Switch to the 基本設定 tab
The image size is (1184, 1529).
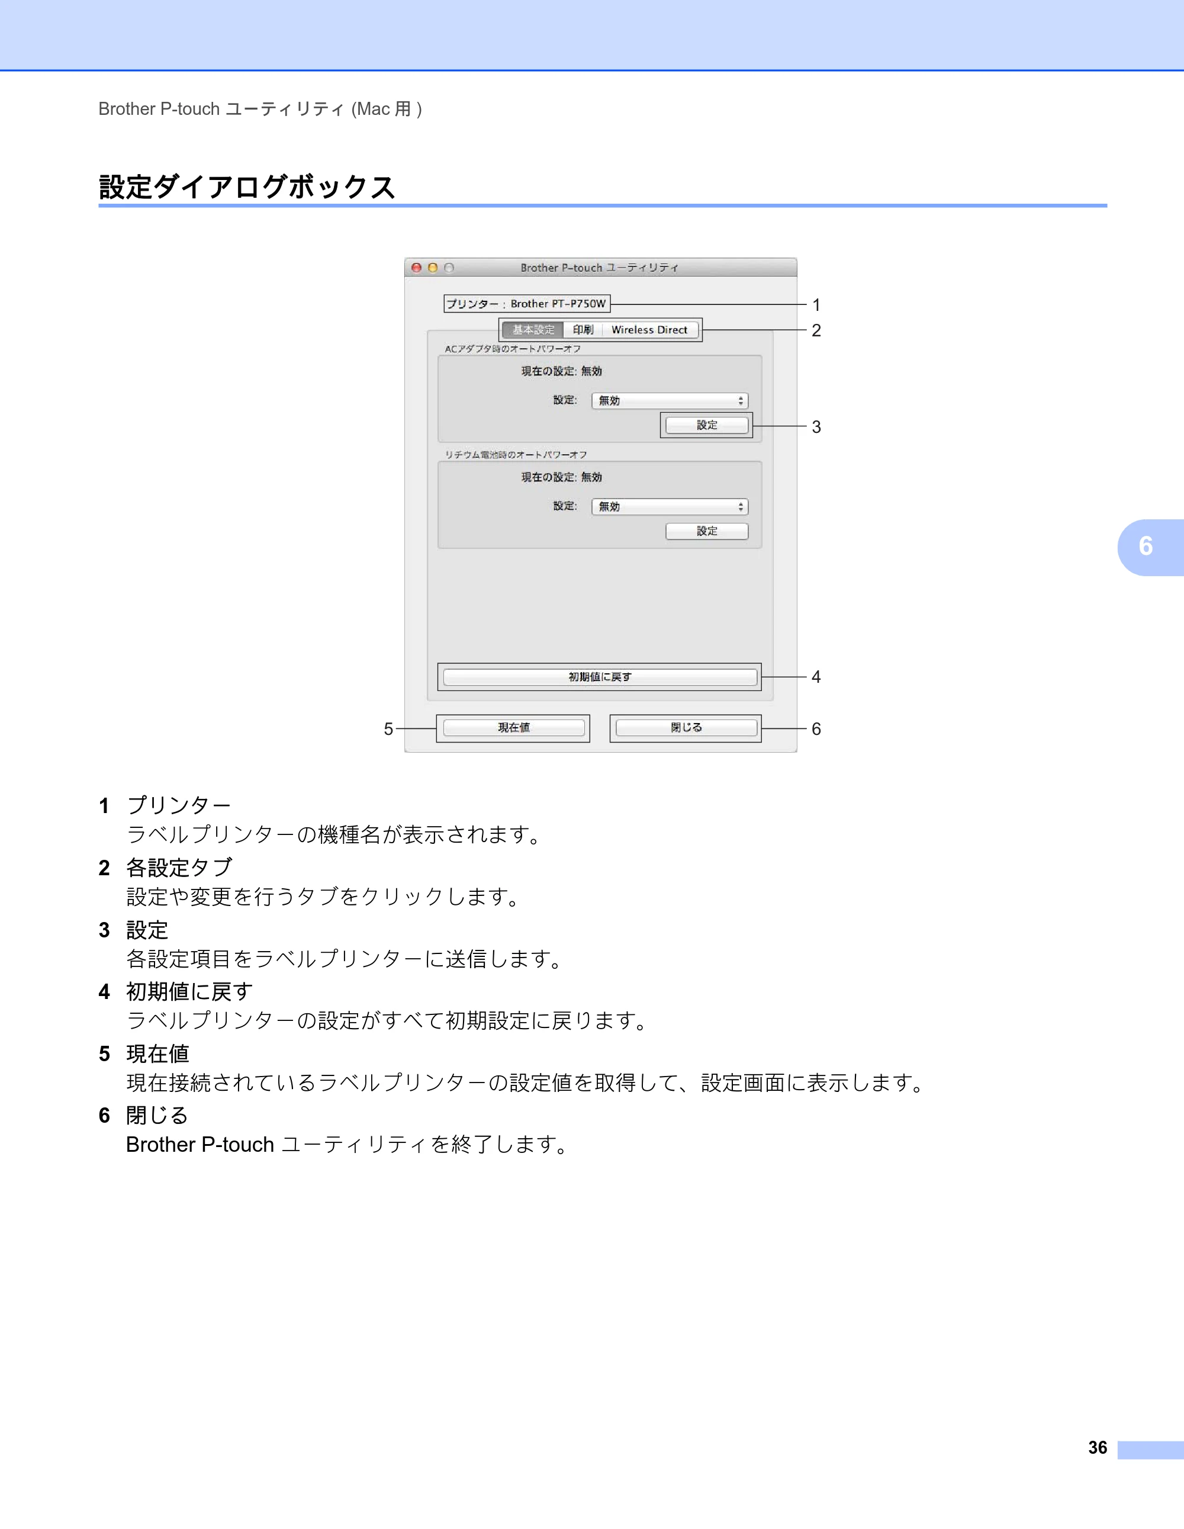pyautogui.click(x=533, y=330)
